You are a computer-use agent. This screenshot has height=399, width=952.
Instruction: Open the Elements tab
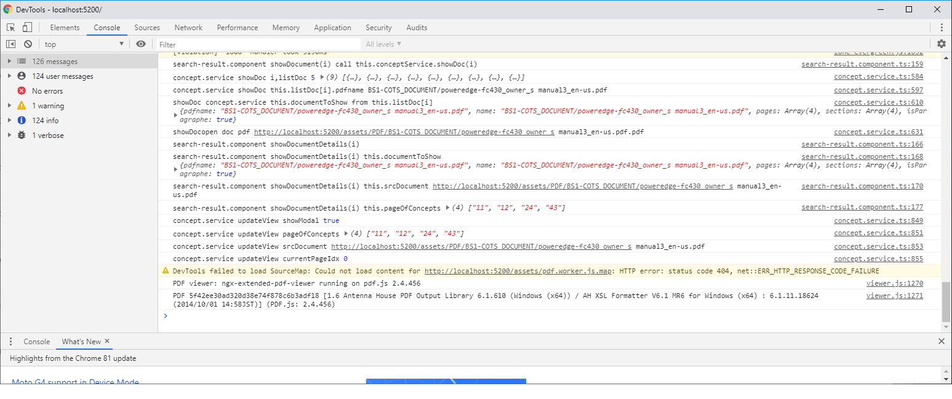click(x=65, y=28)
